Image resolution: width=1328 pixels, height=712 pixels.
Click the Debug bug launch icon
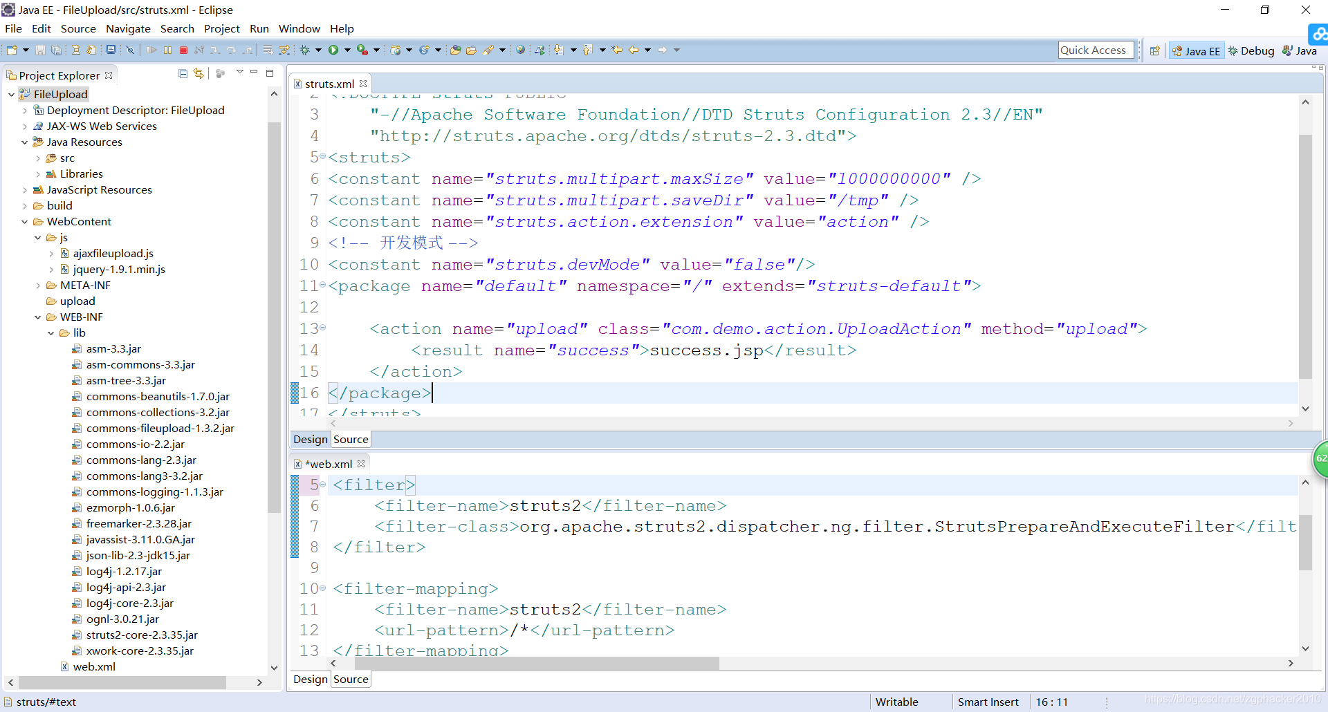(x=304, y=50)
